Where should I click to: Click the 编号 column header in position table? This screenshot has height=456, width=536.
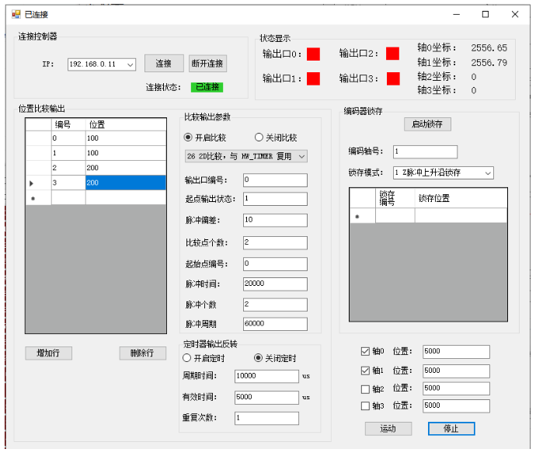point(68,125)
